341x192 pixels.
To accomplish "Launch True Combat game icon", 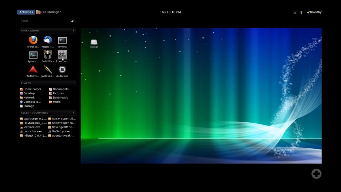I will coord(62,57).
